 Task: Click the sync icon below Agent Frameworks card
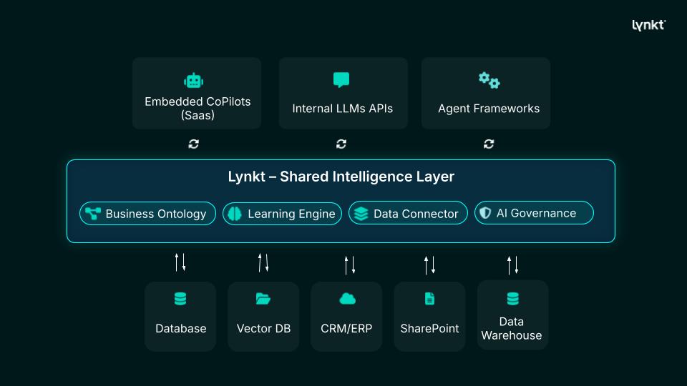(489, 144)
